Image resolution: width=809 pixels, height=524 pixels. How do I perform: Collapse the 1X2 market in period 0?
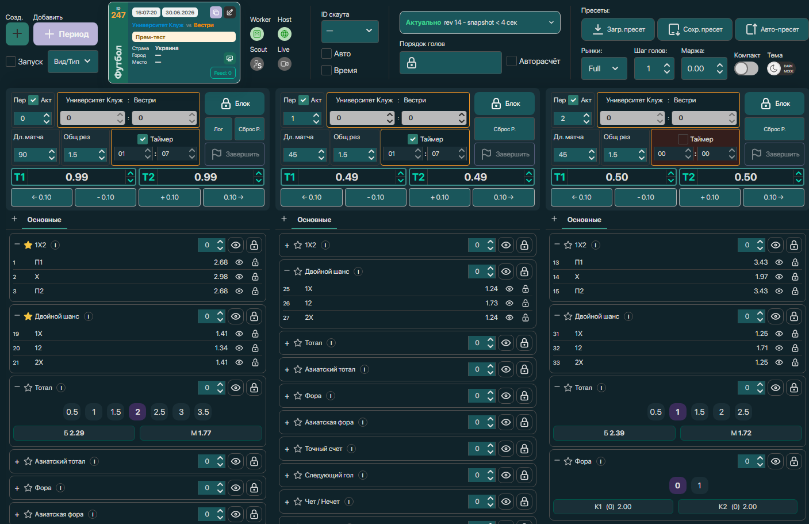[x=17, y=244]
